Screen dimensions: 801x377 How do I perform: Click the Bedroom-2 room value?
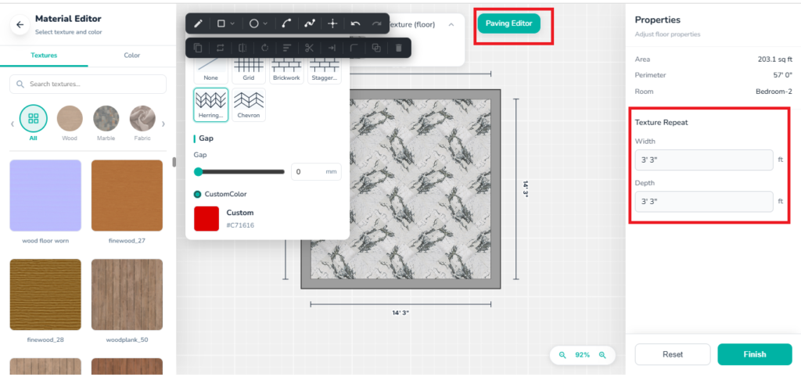pos(774,92)
